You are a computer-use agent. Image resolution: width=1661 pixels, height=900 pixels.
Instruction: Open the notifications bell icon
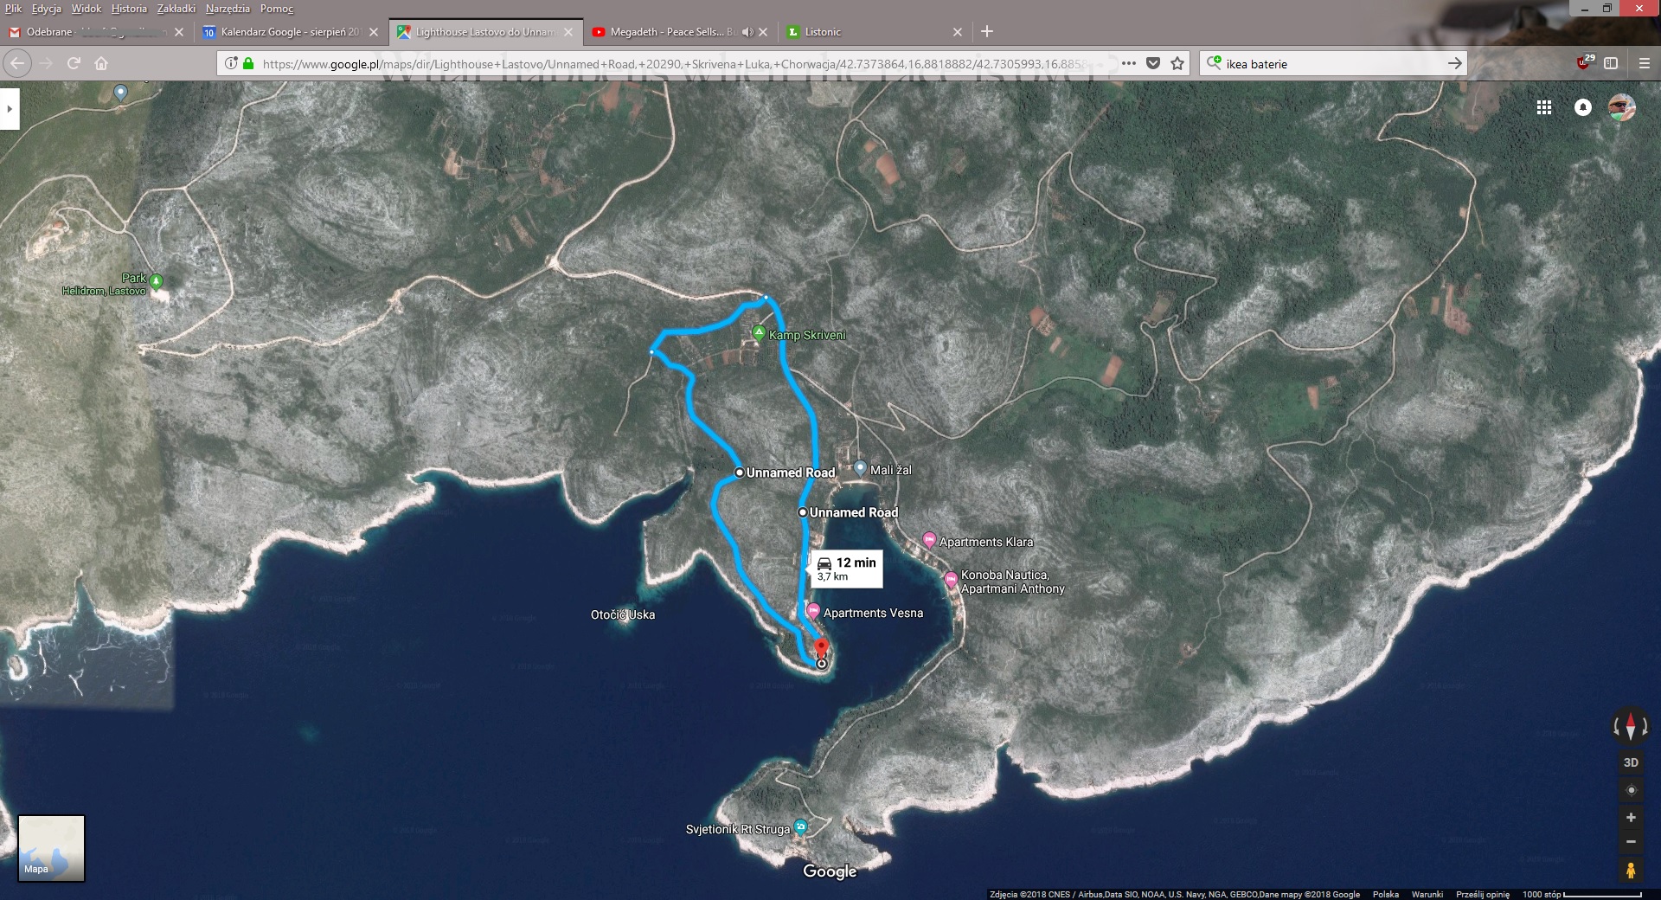(1582, 107)
